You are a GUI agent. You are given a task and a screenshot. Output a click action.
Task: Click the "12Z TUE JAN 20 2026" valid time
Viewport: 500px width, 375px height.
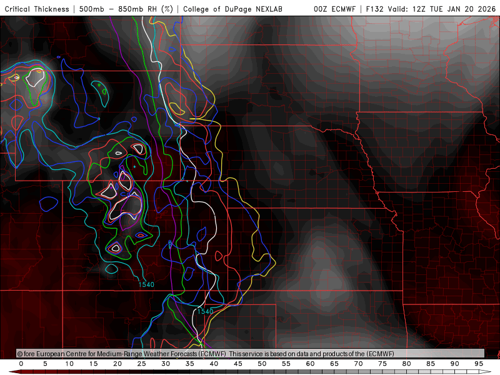coord(454,9)
